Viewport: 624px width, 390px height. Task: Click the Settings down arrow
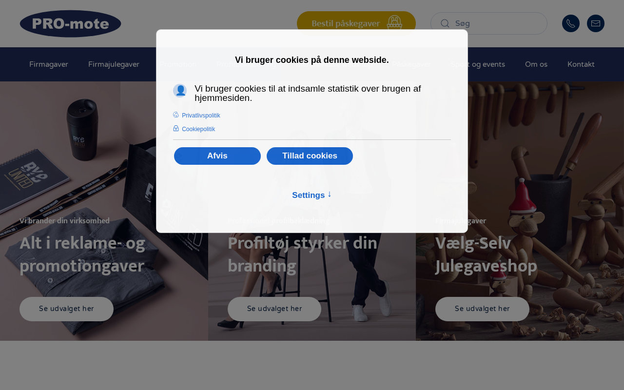[330, 194]
